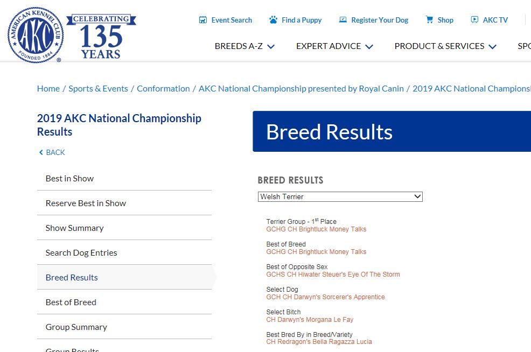Expand the Product & Services menu
Image resolution: width=531 pixels, height=352 pixels.
tap(445, 46)
